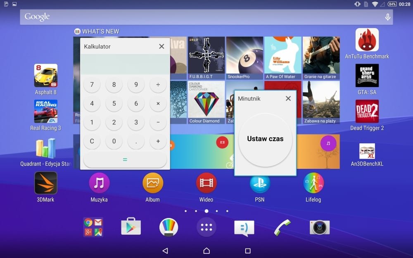Viewport: 413px width, 258px height.
Task: Tap the 5 key in Kalkulator
Action: [x=114, y=104]
